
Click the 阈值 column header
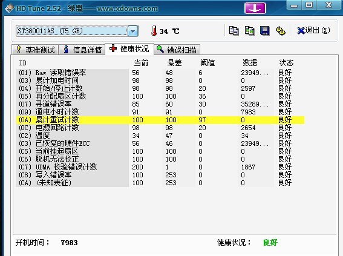(208, 63)
